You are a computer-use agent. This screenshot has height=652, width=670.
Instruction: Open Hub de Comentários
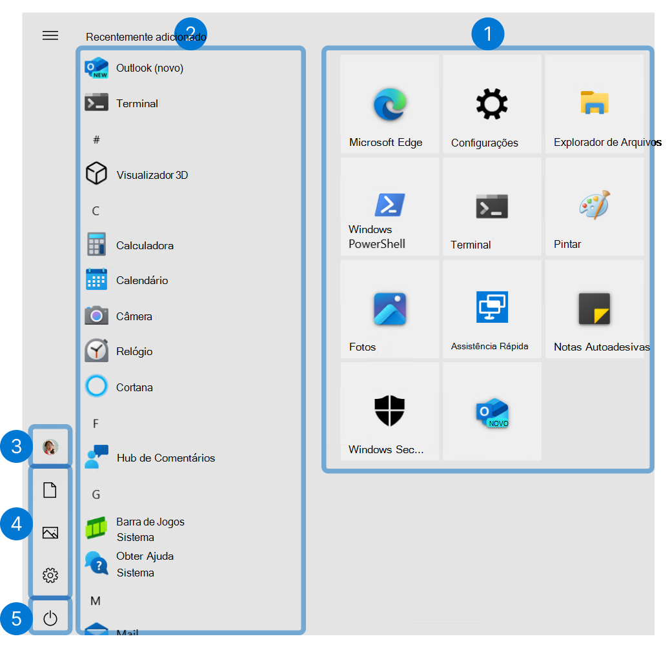150,458
